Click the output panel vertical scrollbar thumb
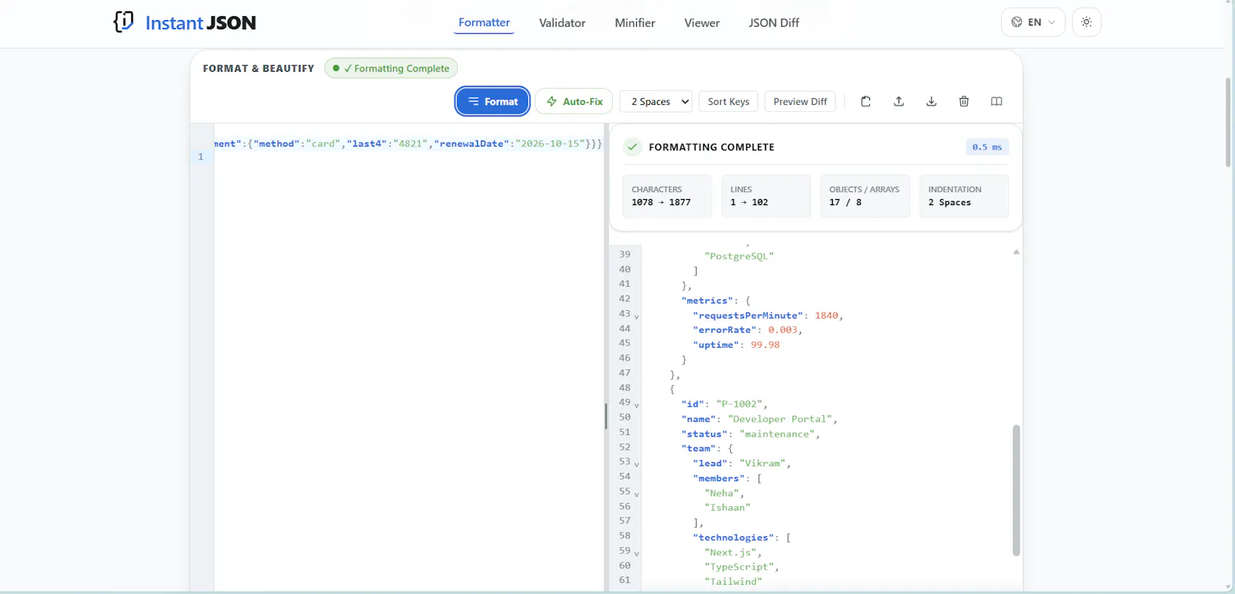 coord(1017,490)
